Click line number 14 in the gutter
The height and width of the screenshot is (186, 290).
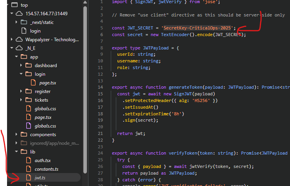(x=100, y=87)
